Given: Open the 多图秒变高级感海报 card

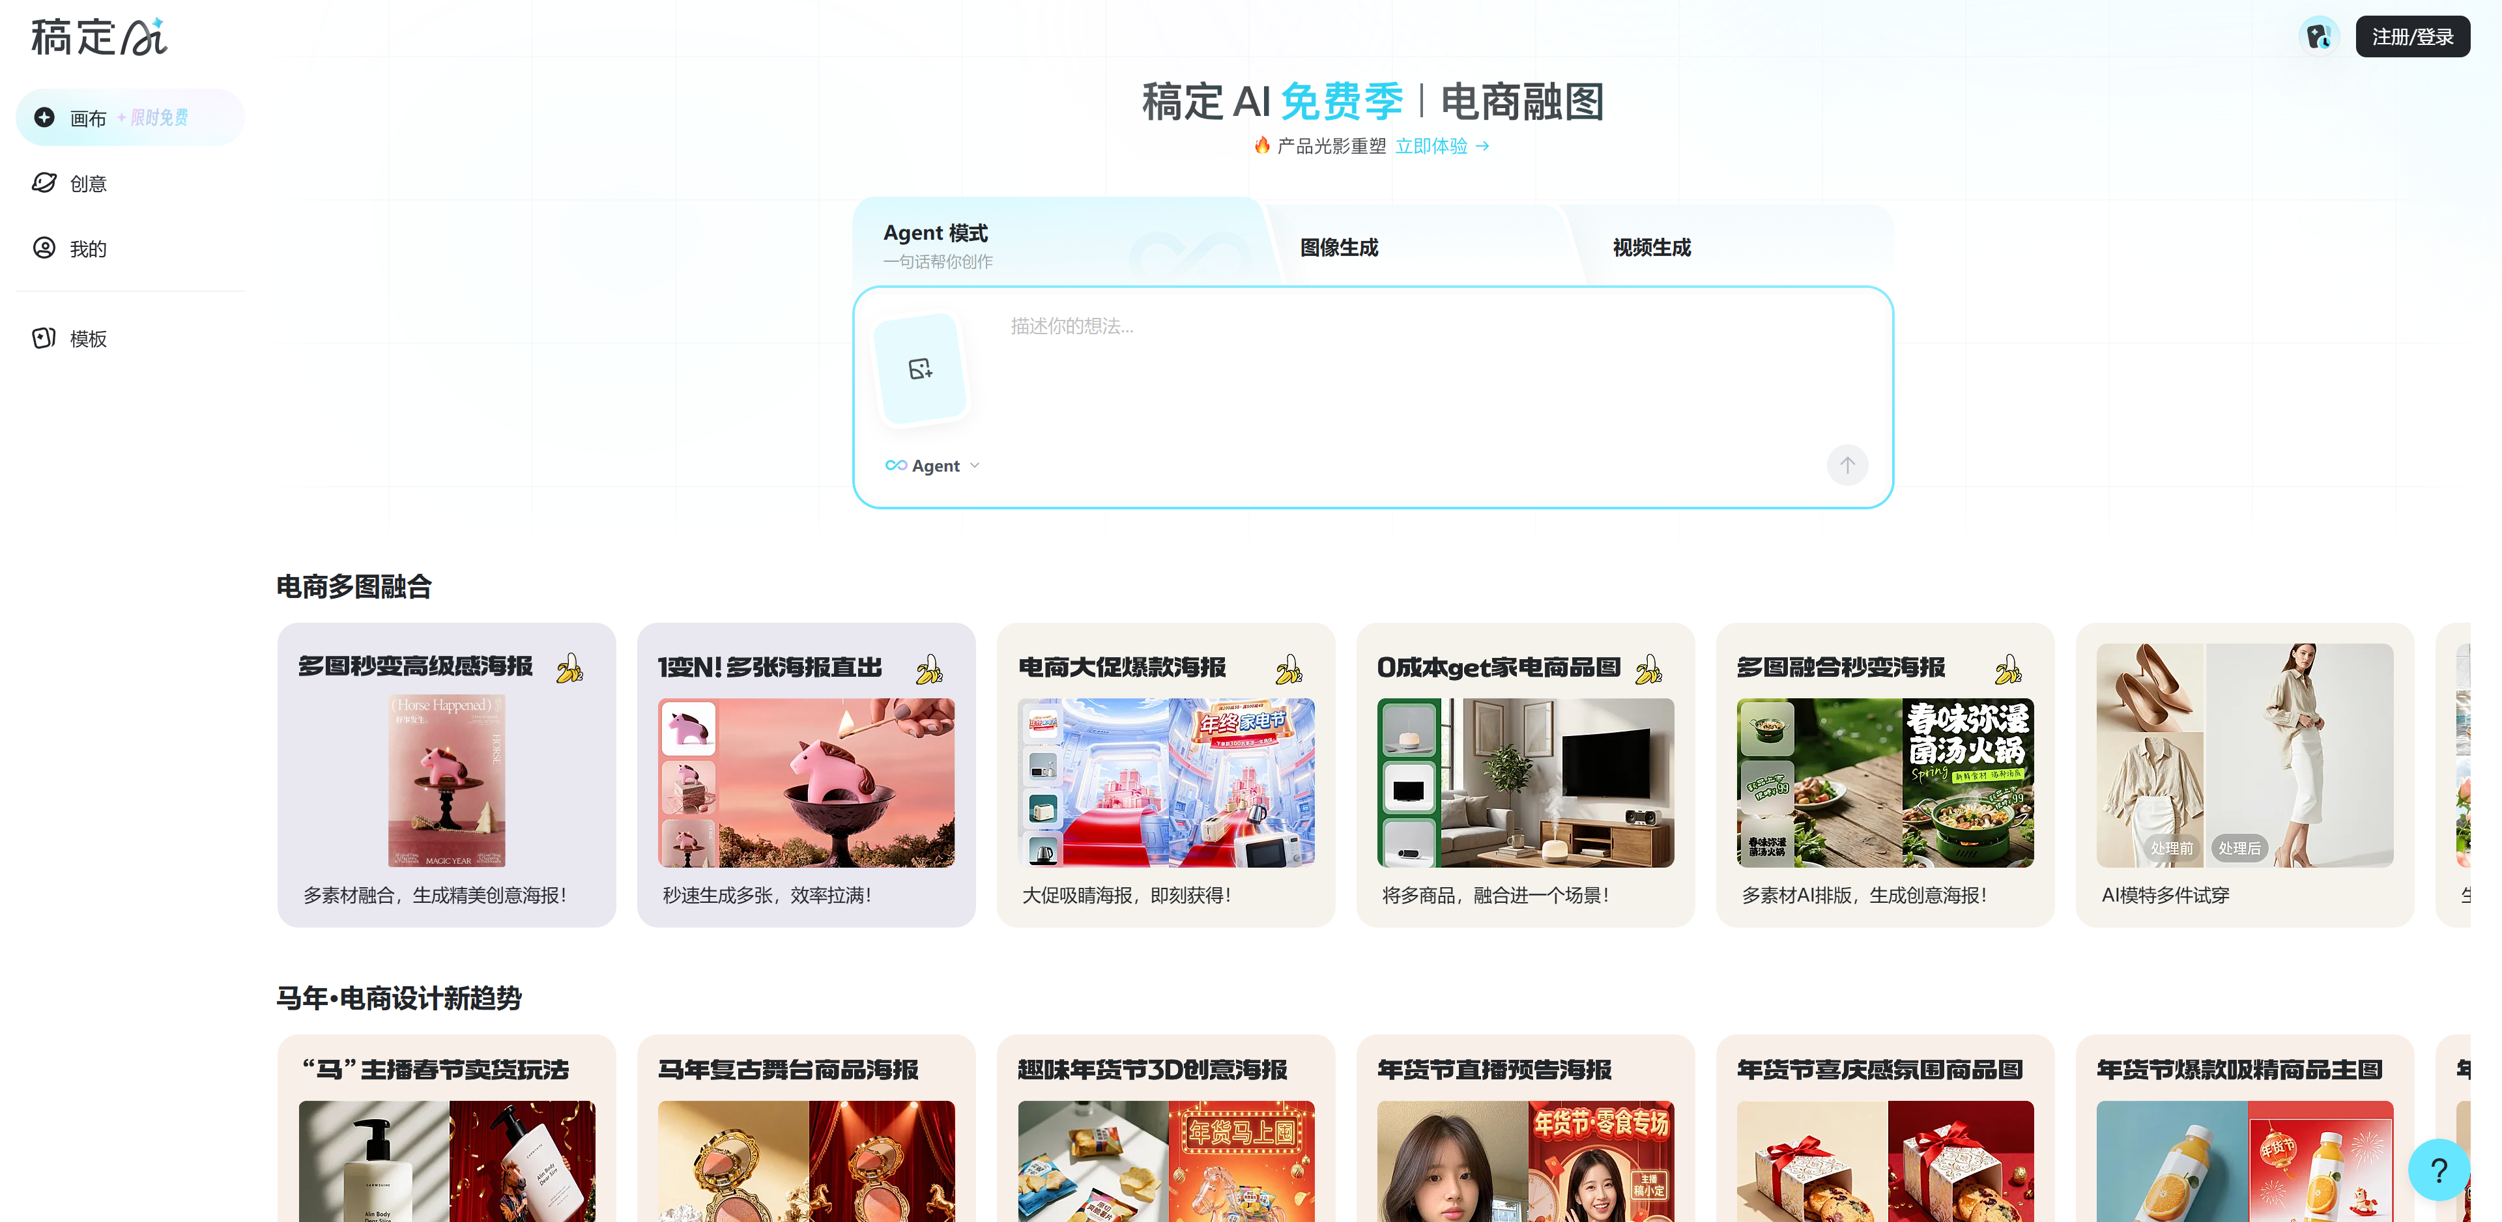Looking at the screenshot, I should click(446, 775).
